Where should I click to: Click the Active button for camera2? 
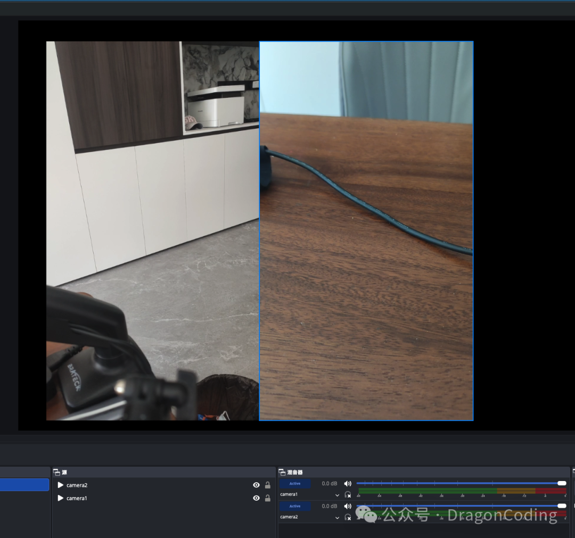(x=295, y=506)
